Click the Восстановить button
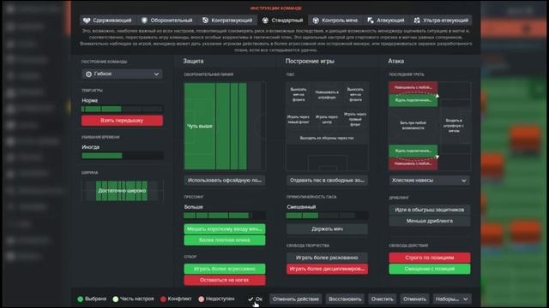This screenshot has width=549, height=308. 345,299
